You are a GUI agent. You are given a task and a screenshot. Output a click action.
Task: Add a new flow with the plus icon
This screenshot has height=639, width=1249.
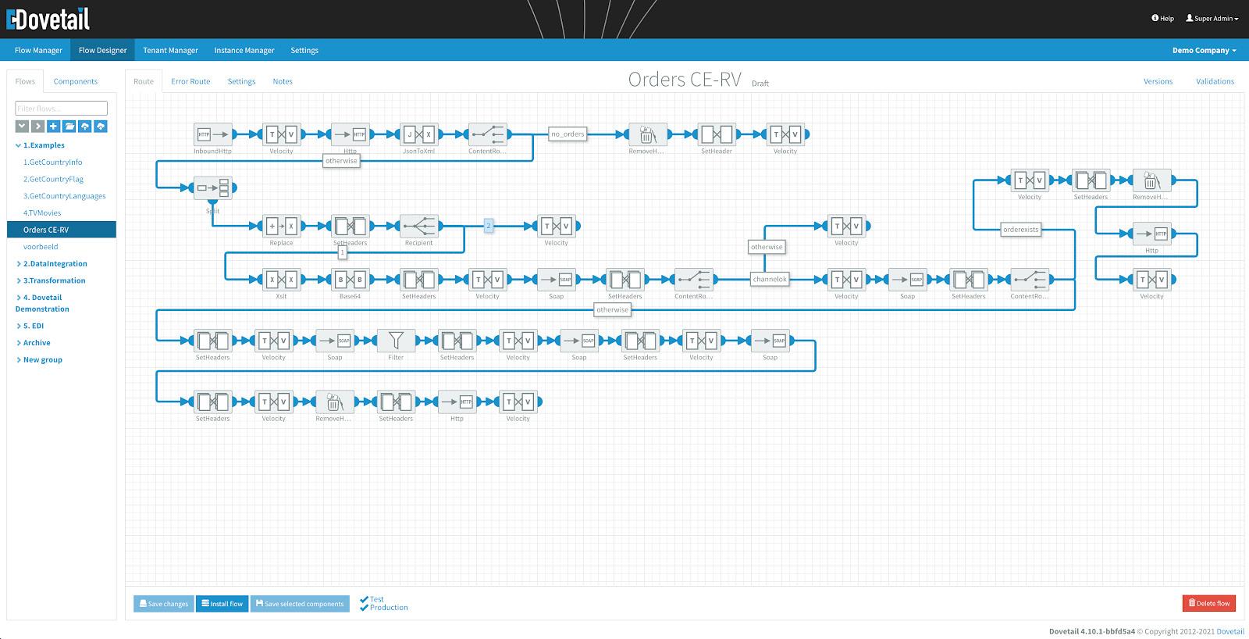[53, 126]
